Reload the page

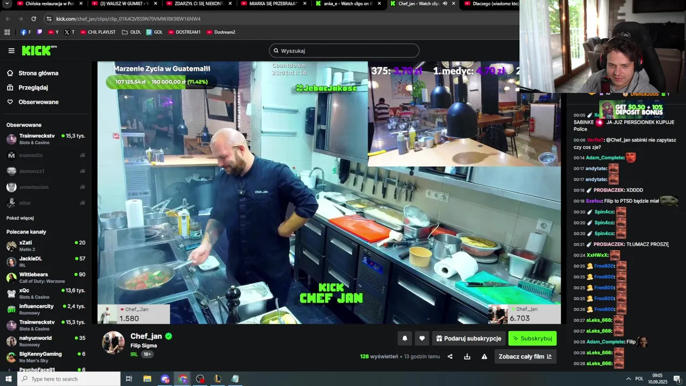(x=34, y=19)
